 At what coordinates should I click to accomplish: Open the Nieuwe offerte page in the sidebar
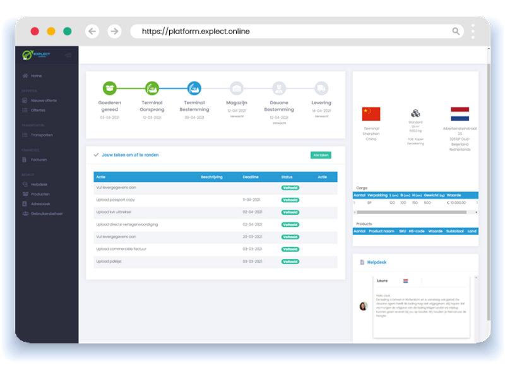27,100
